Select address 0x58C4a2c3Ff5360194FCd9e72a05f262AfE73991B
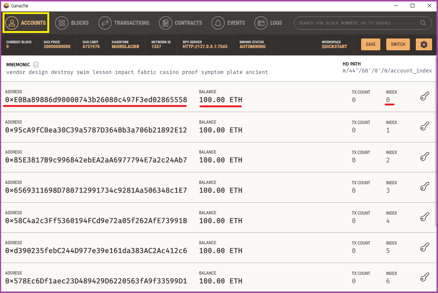 pyautogui.click(x=96, y=220)
